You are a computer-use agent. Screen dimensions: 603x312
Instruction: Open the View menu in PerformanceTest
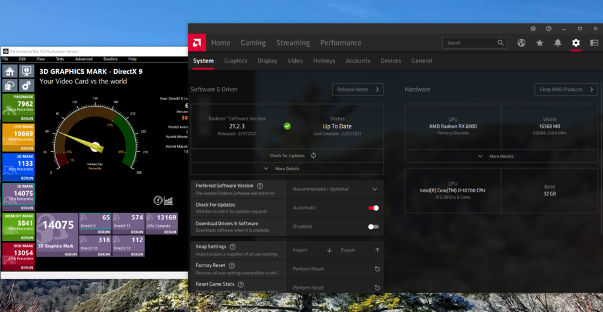[40, 59]
